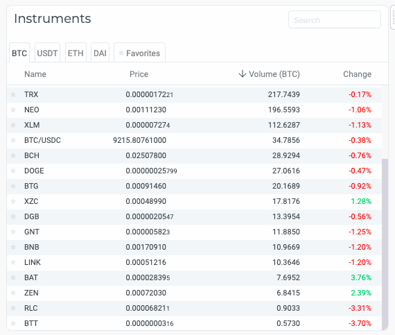
Task: Favorite the XZC instrument star
Action: (x=13, y=201)
